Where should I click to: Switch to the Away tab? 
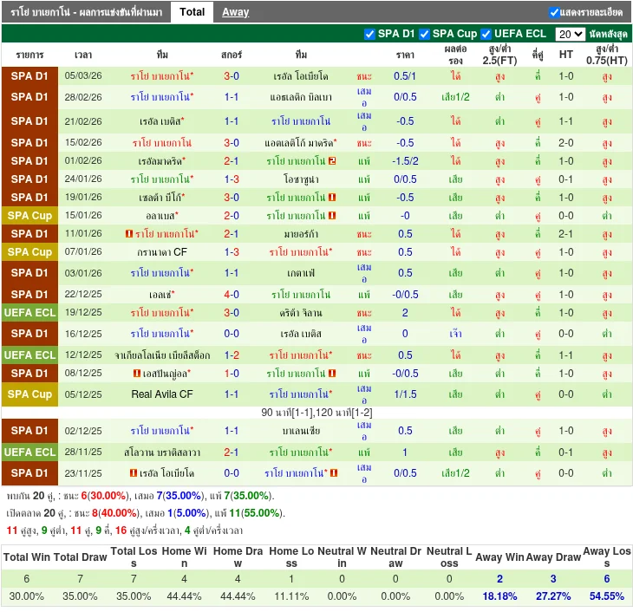(235, 12)
